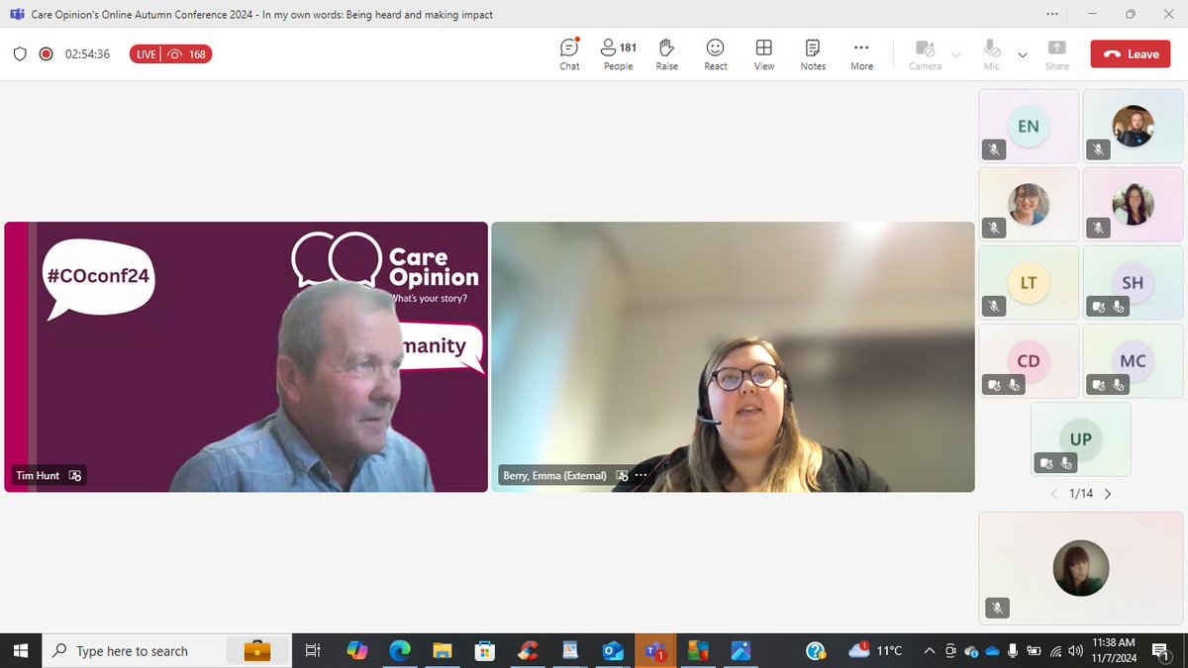The height and width of the screenshot is (668, 1188).
Task: Go to previous page of participant gallery
Action: click(1053, 494)
